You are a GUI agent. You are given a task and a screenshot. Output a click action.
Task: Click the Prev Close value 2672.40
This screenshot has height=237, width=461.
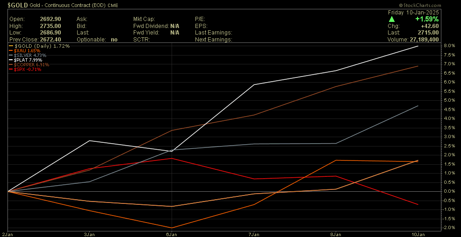pyautogui.click(x=50, y=39)
